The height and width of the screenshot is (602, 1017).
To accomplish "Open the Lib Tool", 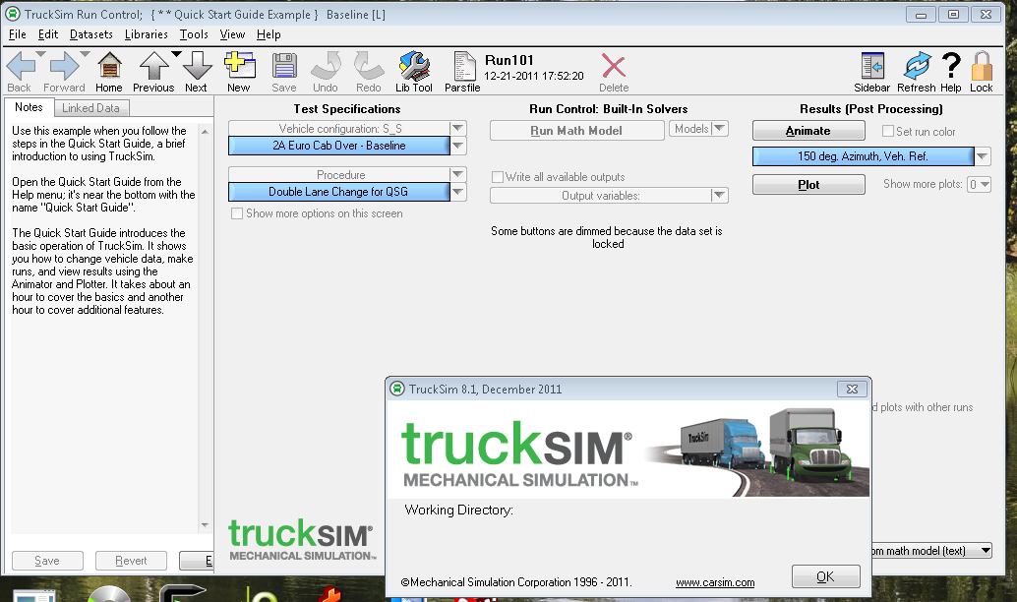I will coord(414,66).
